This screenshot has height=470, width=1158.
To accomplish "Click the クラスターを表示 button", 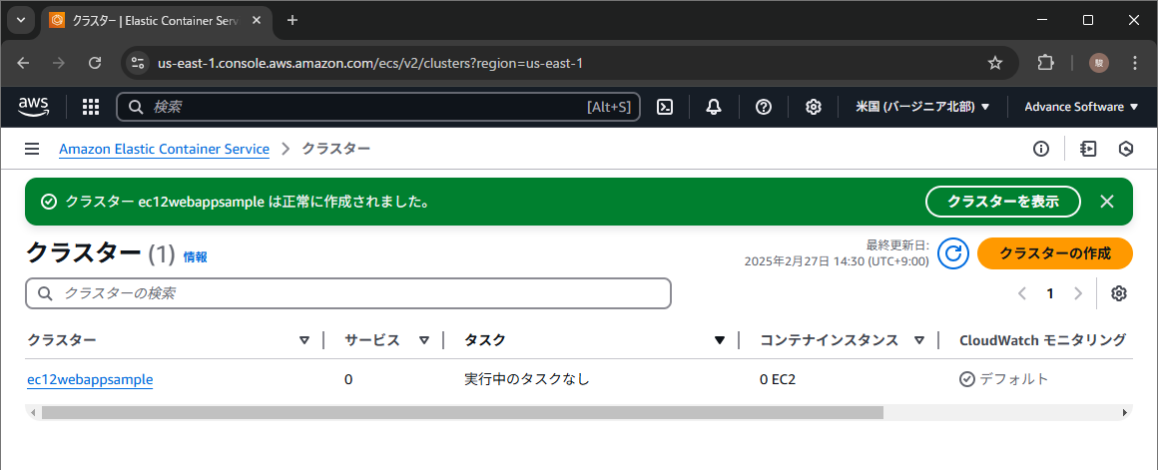I will [x=1003, y=202].
